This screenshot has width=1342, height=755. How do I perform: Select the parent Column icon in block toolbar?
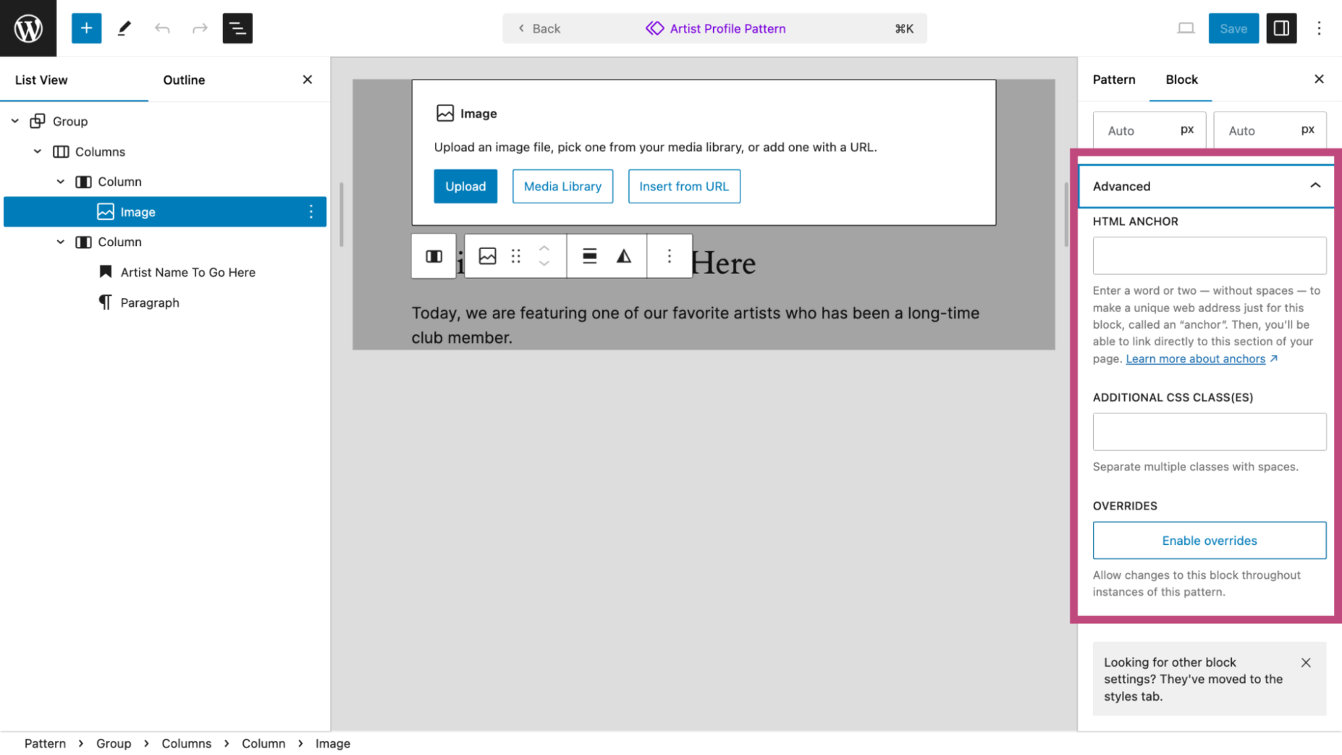pyautogui.click(x=433, y=256)
